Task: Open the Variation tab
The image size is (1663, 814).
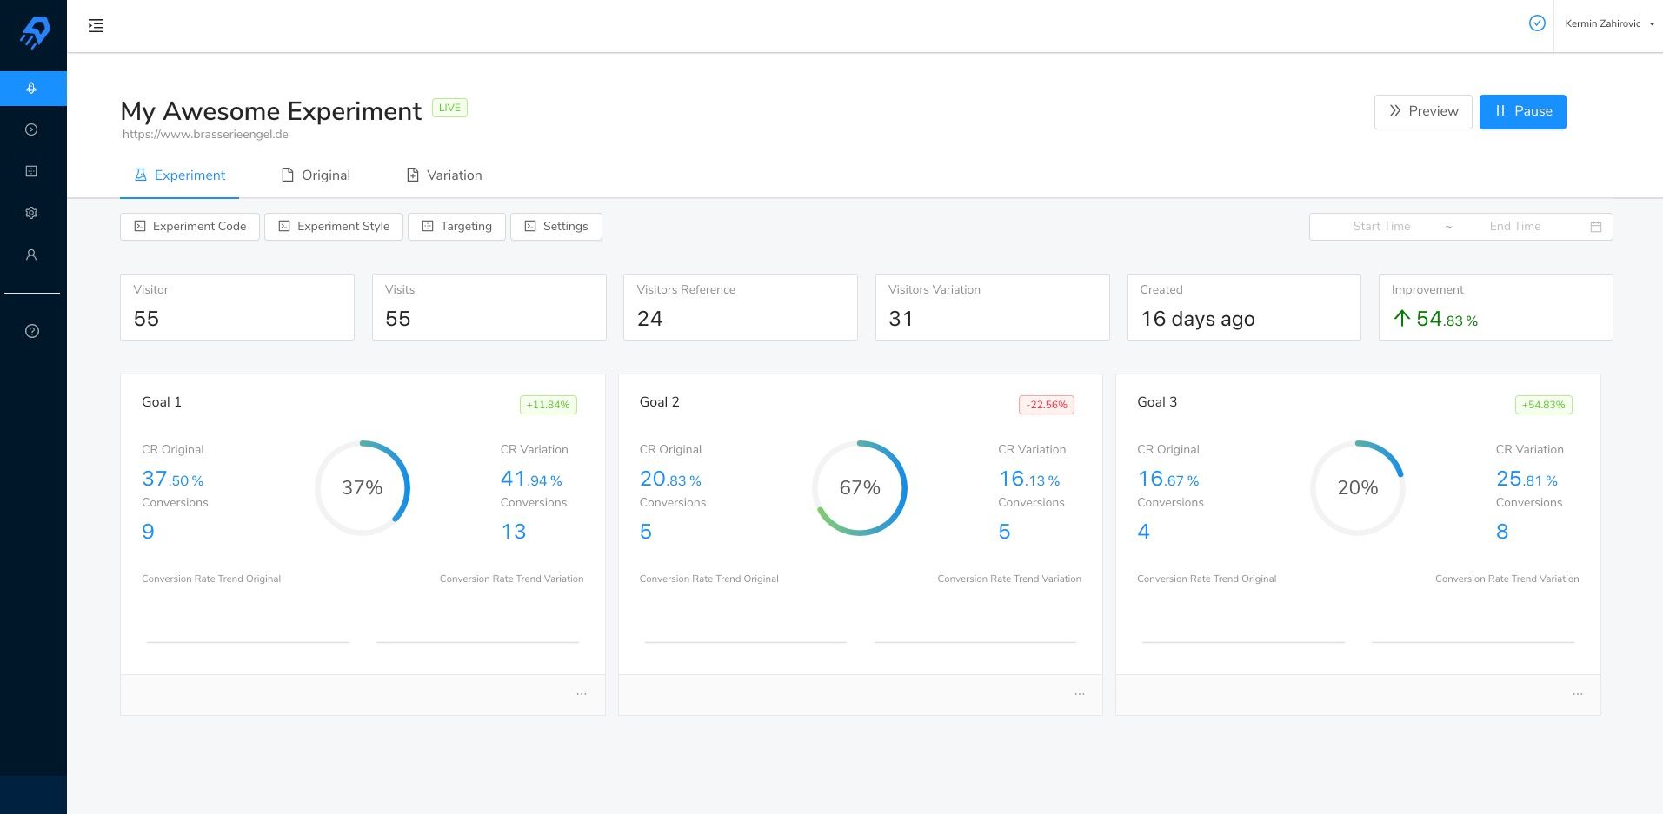Action: pyautogui.click(x=443, y=175)
